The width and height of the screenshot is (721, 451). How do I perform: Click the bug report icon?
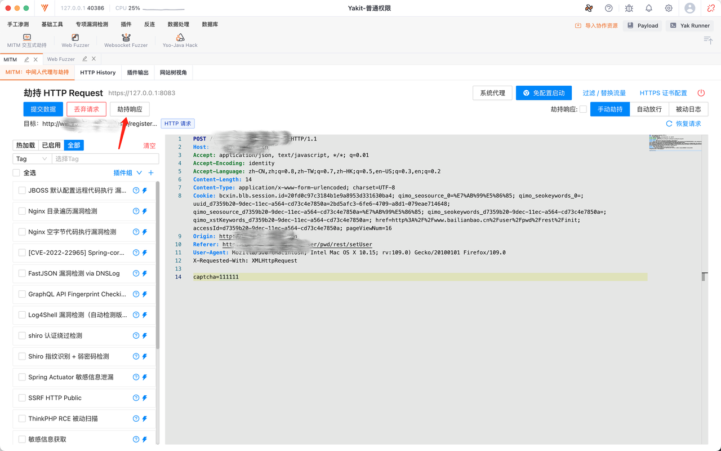(x=629, y=8)
